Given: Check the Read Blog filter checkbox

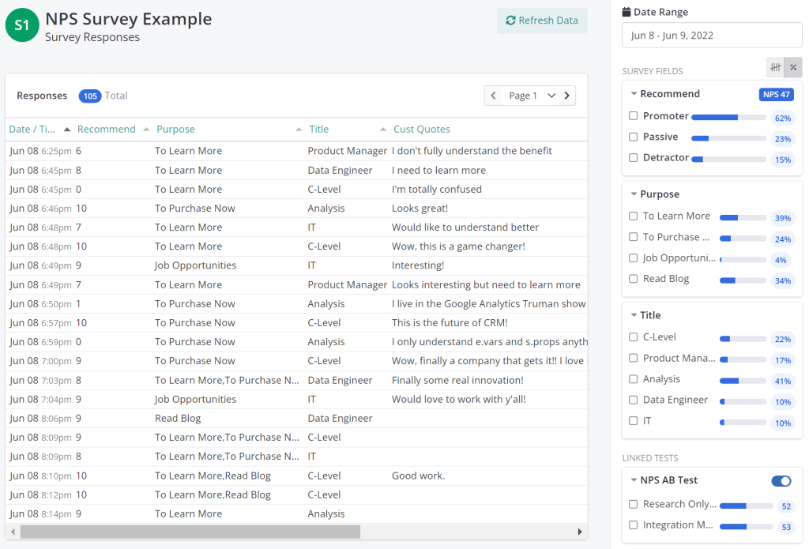Looking at the screenshot, I should (x=634, y=279).
